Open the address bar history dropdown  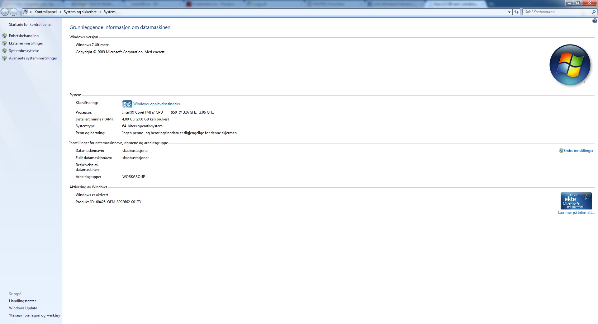click(509, 12)
